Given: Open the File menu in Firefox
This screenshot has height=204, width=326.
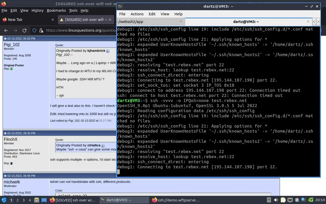Looking at the screenshot, I should click(x=4, y=10).
